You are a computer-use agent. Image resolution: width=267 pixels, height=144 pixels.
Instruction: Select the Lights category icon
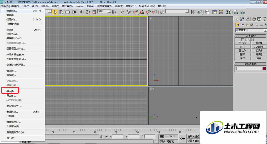[247, 25]
